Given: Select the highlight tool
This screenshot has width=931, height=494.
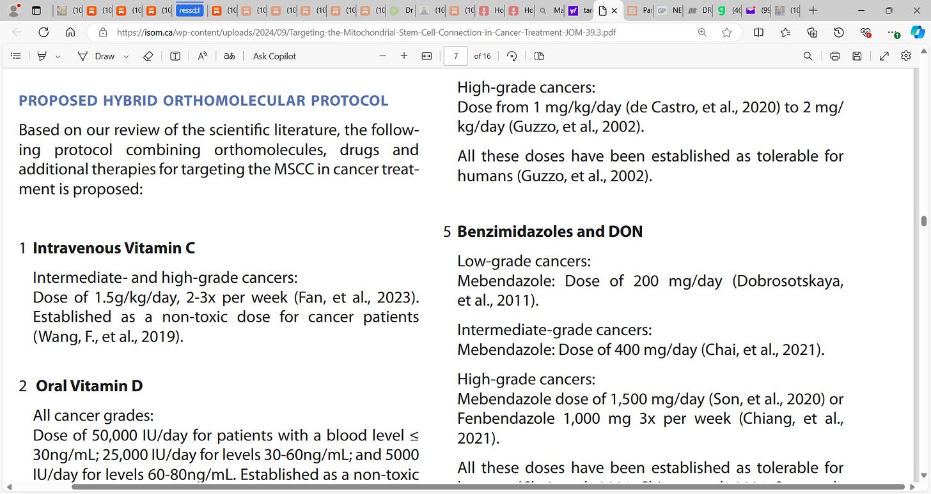Looking at the screenshot, I should pyautogui.click(x=42, y=56).
